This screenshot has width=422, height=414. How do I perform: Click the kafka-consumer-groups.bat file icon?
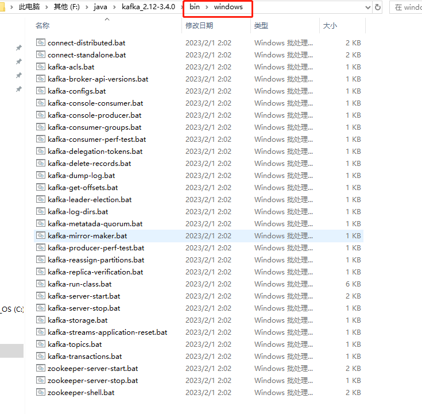click(x=41, y=127)
